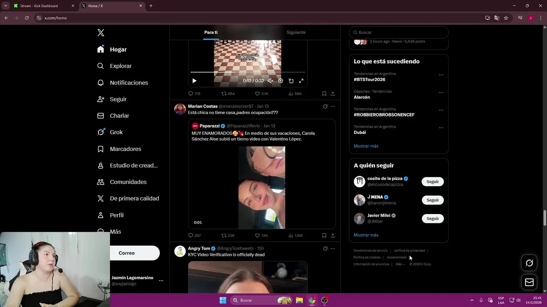
Task: Play the checkered floor video
Action: click(x=194, y=81)
